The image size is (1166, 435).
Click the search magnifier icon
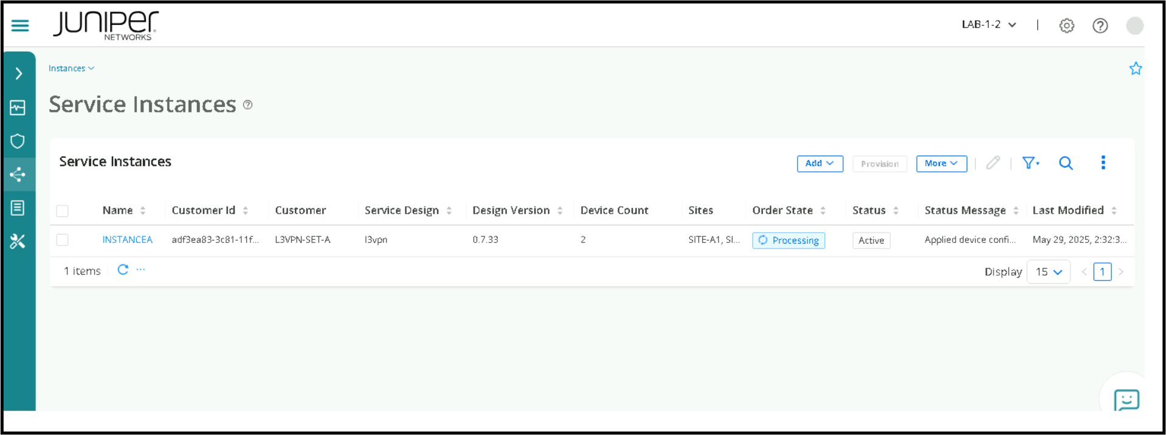[1065, 163]
